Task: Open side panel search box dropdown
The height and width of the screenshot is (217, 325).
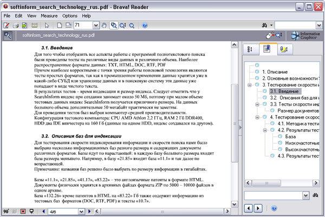Action: (305, 195)
